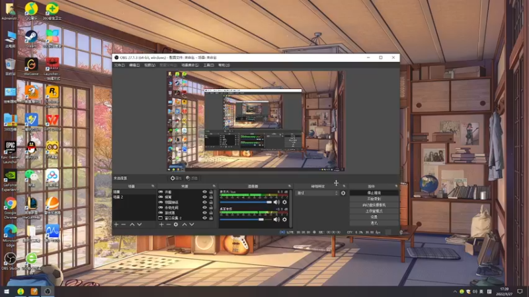Open source Properties button above Sources
529x297 pixels.
(176, 178)
